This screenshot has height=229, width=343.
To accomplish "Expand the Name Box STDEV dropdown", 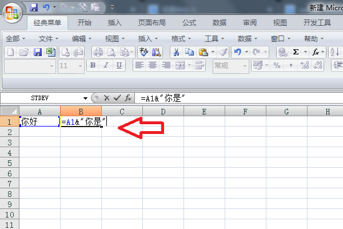I will pyautogui.click(x=85, y=98).
